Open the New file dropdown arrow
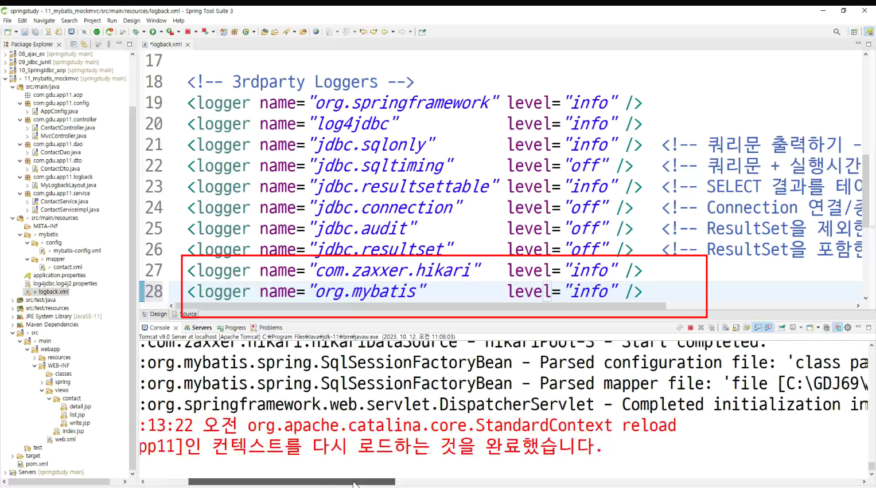This screenshot has width=876, height=488. (15, 32)
